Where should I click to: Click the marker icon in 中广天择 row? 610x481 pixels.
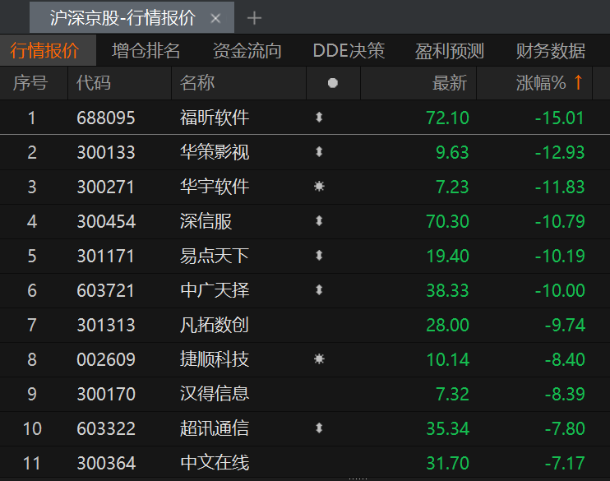coord(319,290)
